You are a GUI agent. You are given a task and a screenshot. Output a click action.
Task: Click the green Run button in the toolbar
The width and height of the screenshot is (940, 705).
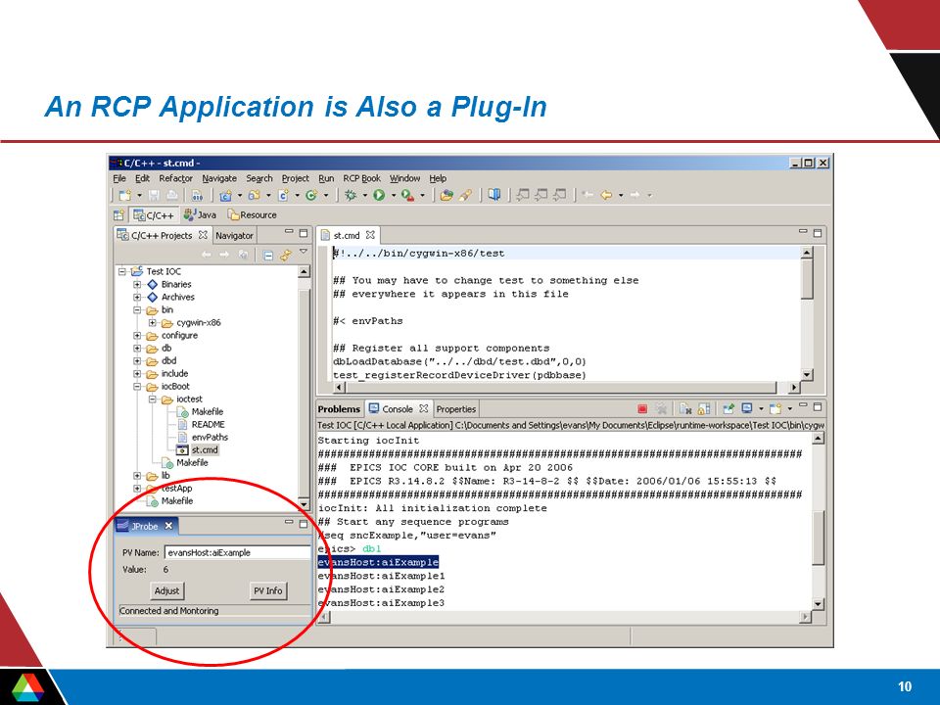(x=379, y=195)
